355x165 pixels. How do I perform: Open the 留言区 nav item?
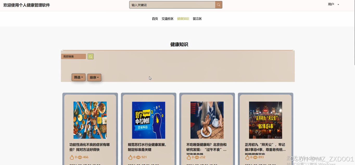click(197, 19)
